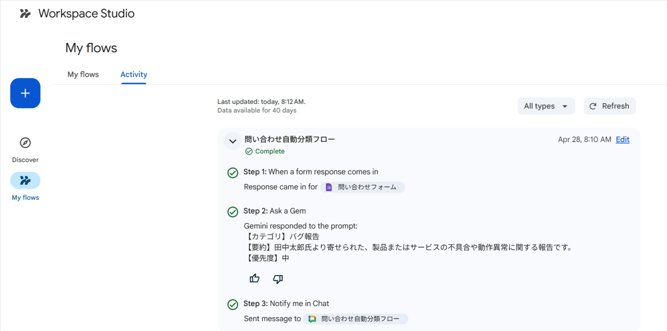Give thumbs down to Gemini response
Image resolution: width=667 pixels, height=331 pixels.
(278, 279)
